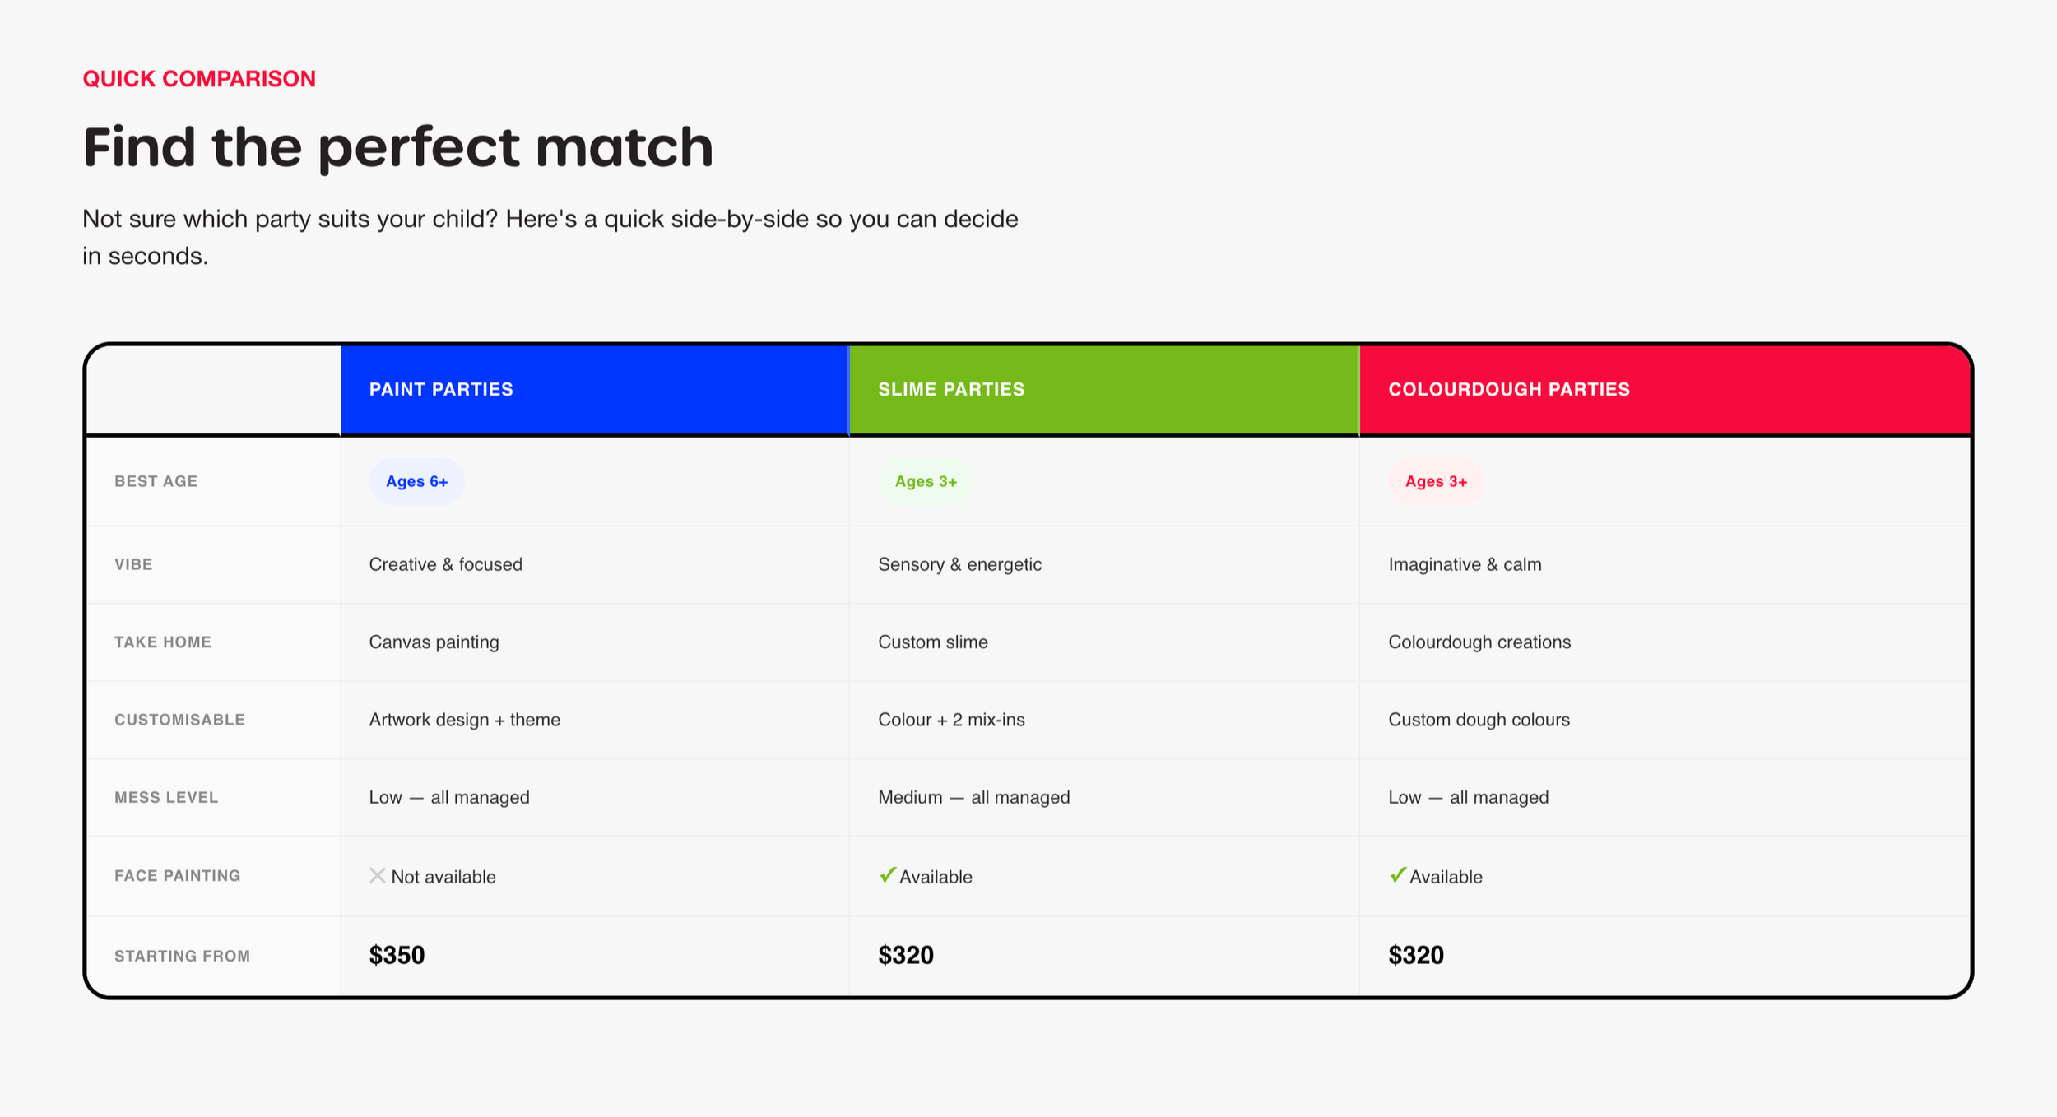This screenshot has width=2057, height=1117.
Task: Click the grey X icon beside Not available
Action: 378,875
